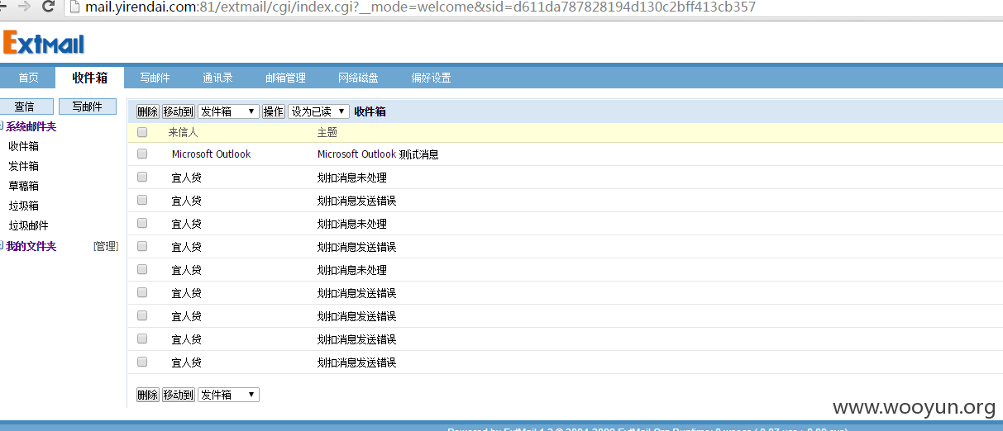
Task: Click the browser reload icon
Action: point(48,7)
